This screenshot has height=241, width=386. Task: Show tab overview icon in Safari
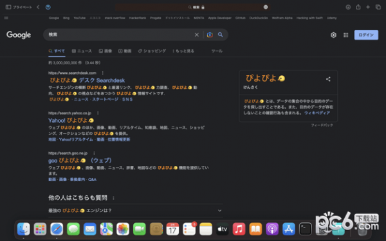[378, 7]
